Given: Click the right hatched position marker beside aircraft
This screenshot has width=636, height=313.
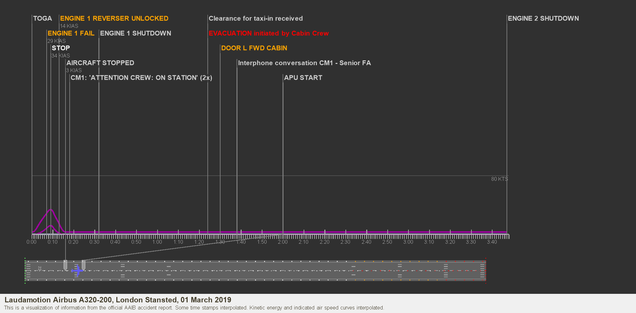Looking at the screenshot, I should (x=83, y=264).
